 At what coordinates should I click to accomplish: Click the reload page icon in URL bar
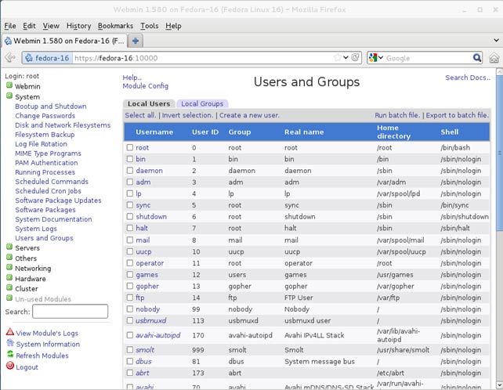pos(355,57)
